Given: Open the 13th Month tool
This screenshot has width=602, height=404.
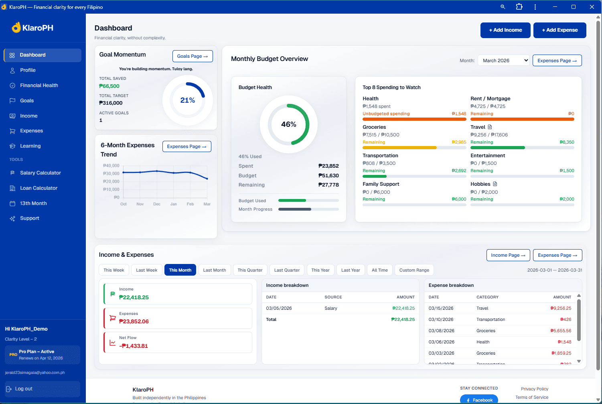Looking at the screenshot, I should (33, 203).
